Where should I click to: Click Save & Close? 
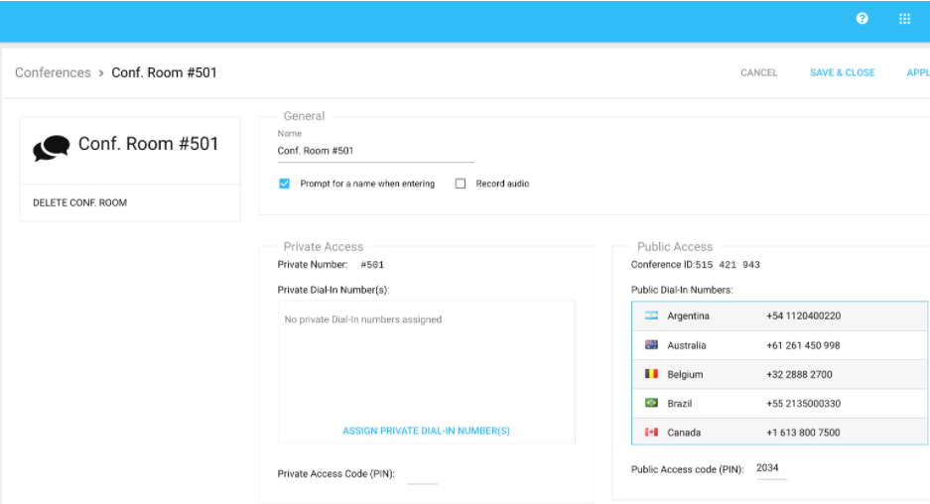842,72
